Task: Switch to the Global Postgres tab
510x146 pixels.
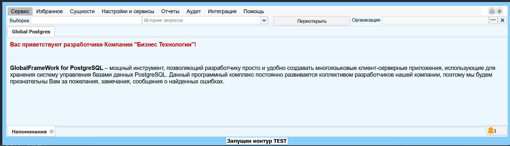Action: [31, 32]
